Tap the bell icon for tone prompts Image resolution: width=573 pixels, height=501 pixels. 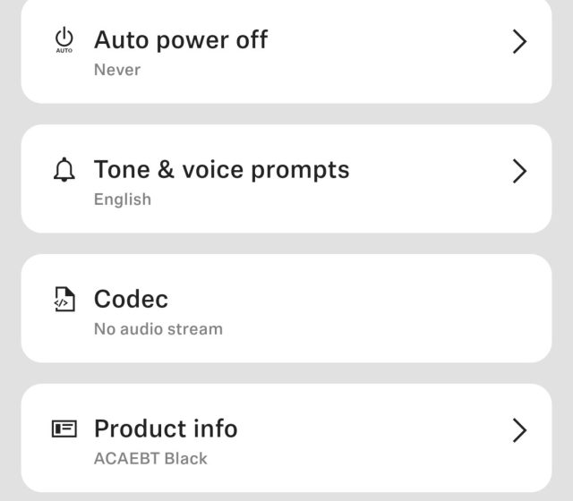click(64, 170)
